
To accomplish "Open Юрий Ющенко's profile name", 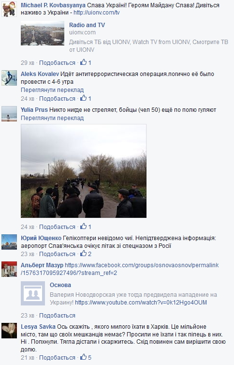I will pyautogui.click(x=41, y=238).
